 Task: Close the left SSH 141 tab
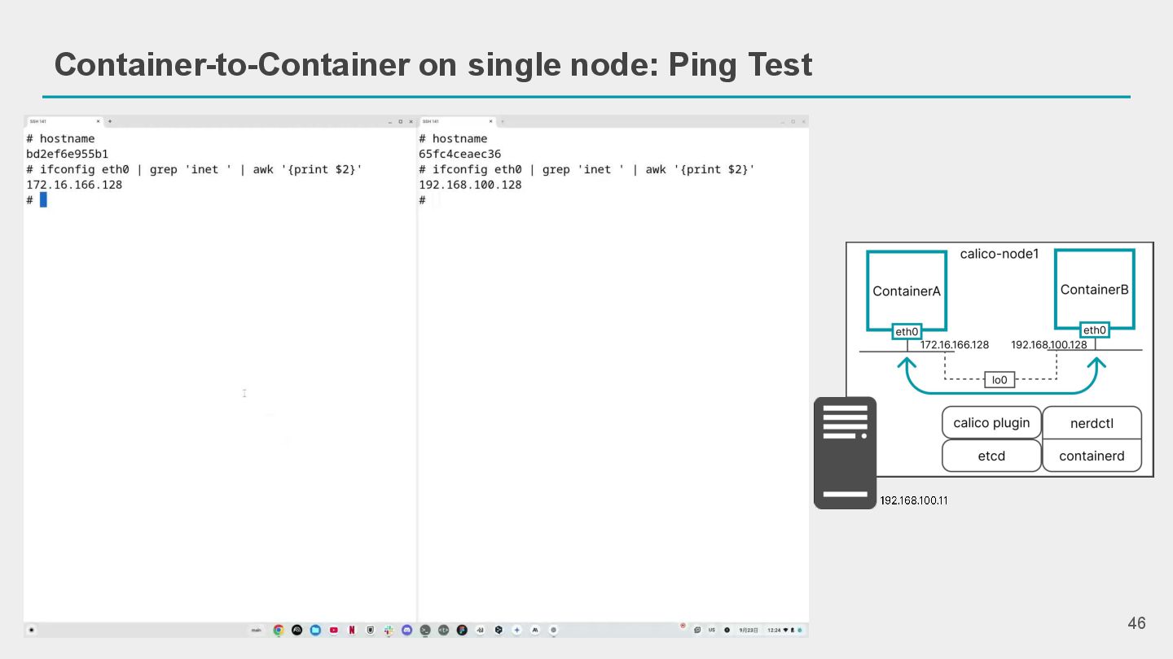(x=98, y=121)
